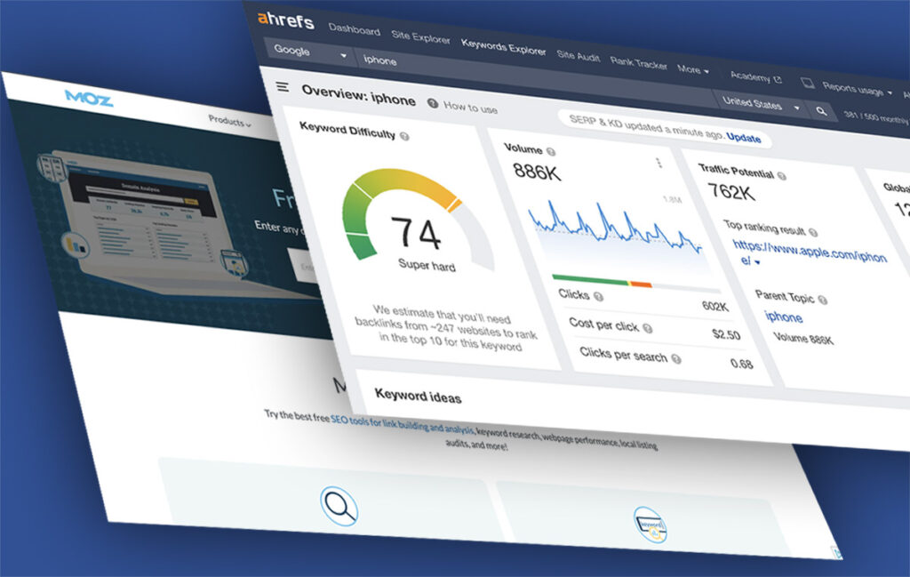Switch to the Keywords Explorer tab

(504, 47)
